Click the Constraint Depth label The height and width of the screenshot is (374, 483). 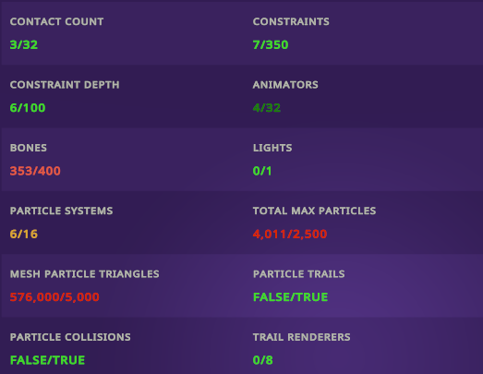[x=65, y=85]
